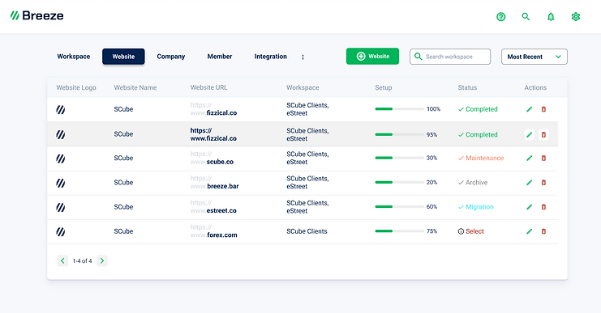
Task: Open the Select status for forex.com
Action: tap(470, 231)
